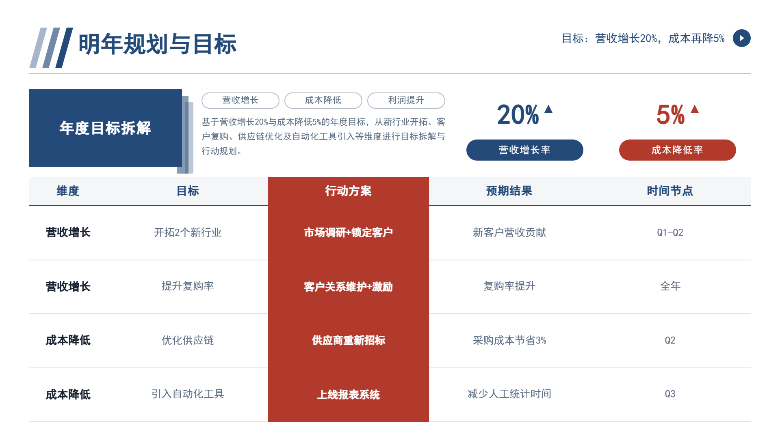Select the 营收增长 pill tag

pos(240,100)
